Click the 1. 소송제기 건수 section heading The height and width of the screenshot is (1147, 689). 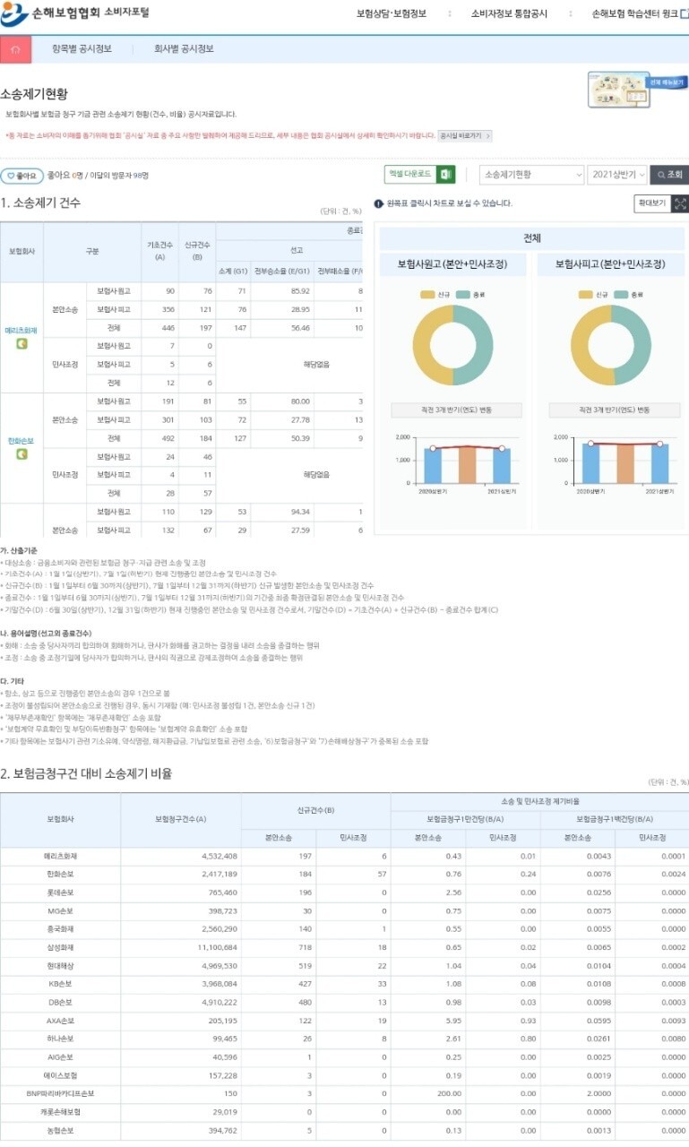pyautogui.click(x=41, y=203)
